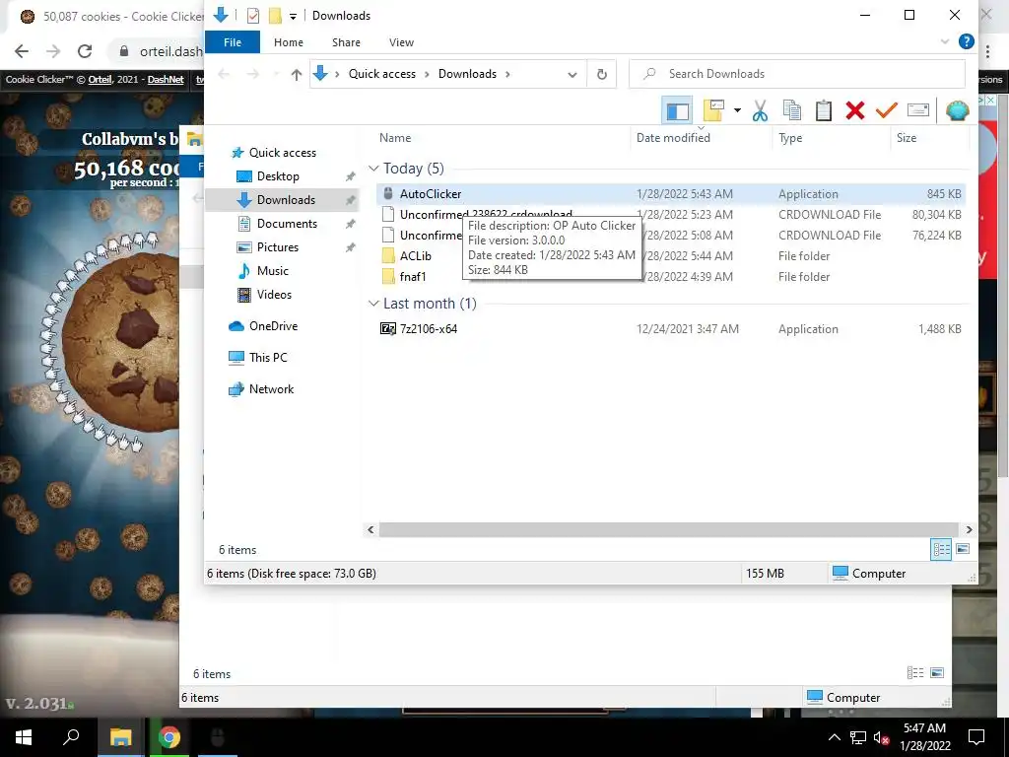Select the fnaf1 folder

[413, 277]
